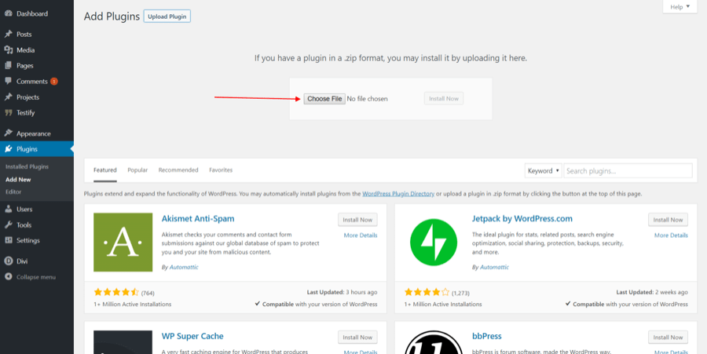Click the Automattic author link under Akismet
Screen dimensions: 707x354
pos(184,267)
